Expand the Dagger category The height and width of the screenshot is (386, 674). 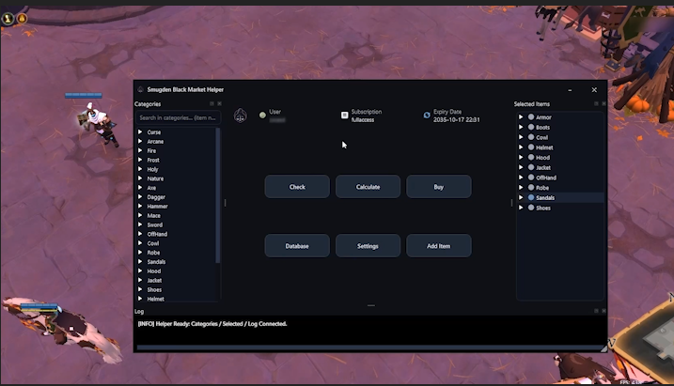pyautogui.click(x=140, y=197)
